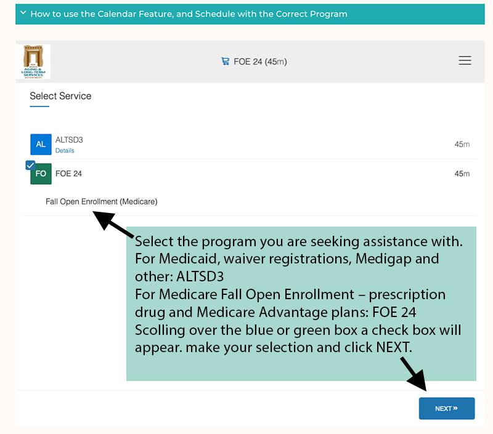Click the Select Service heading
Screen dimensions: 493x434
pos(60,96)
